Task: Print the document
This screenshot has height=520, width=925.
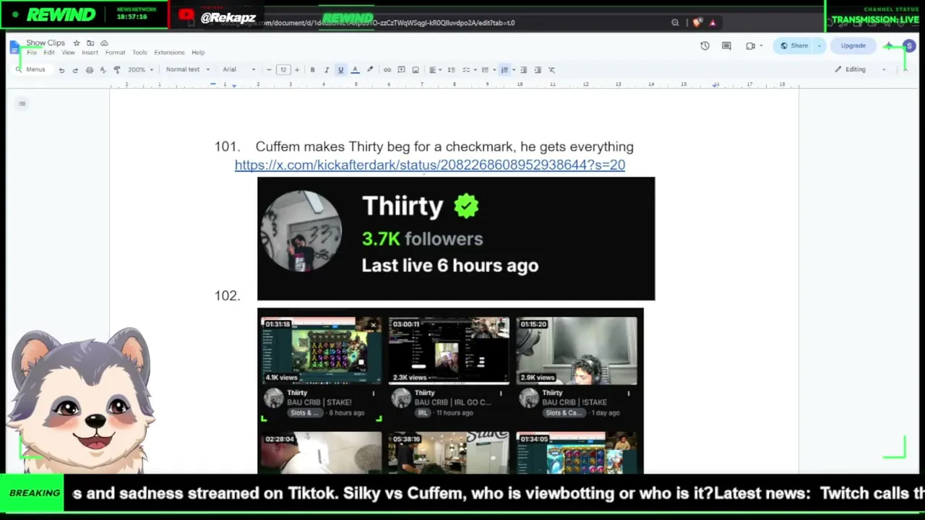Action: coord(89,70)
